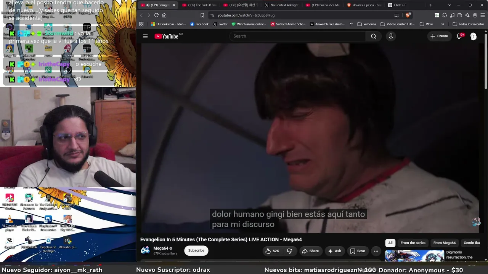Open the Aniwatch Free Anime bookmark

pos(327,24)
